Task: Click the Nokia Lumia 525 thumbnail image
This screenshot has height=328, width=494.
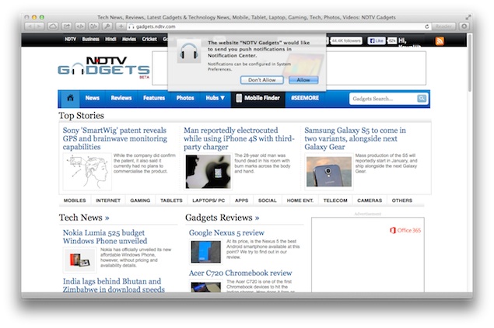Action: pos(79,260)
